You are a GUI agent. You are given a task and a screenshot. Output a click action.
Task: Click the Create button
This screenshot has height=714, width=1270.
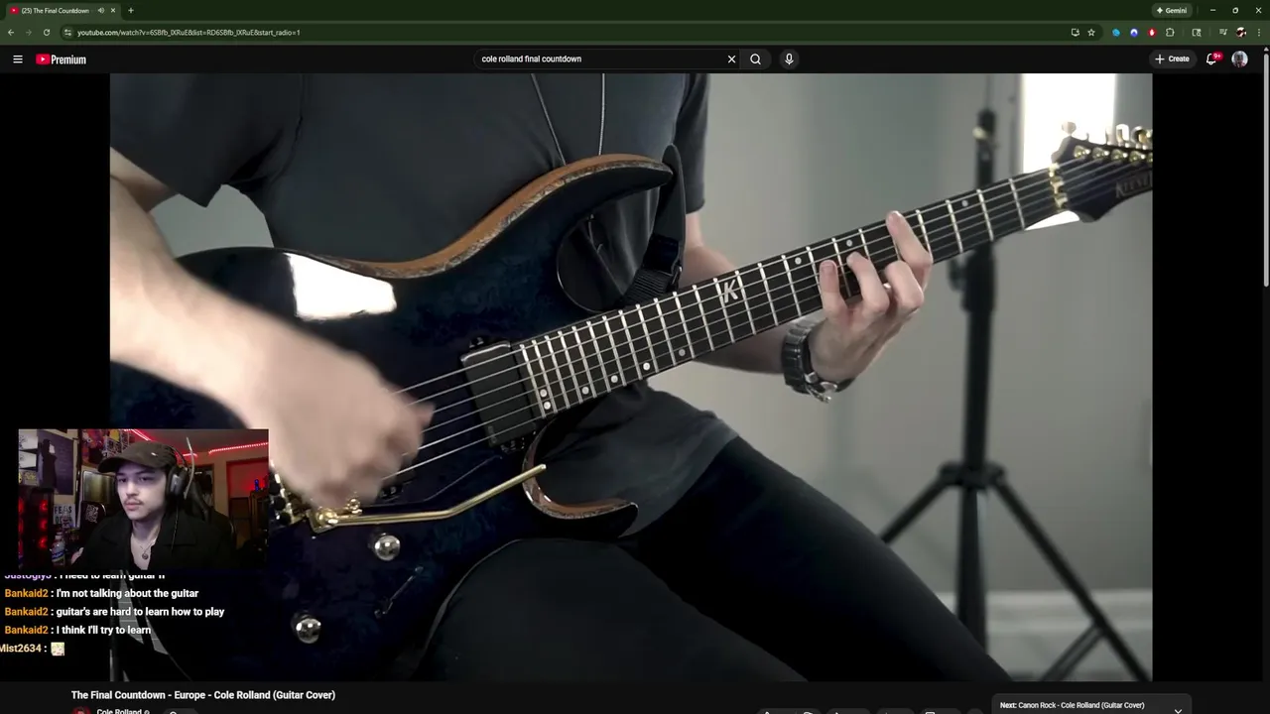[x=1172, y=59]
